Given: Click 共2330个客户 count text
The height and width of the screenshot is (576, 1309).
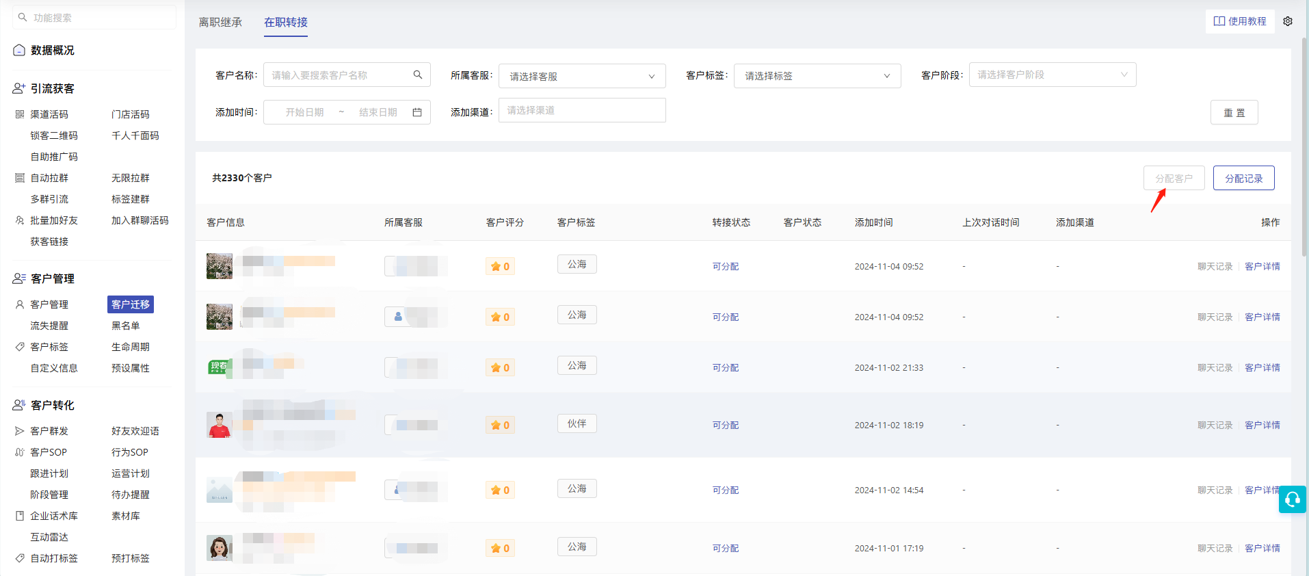Looking at the screenshot, I should [x=242, y=178].
